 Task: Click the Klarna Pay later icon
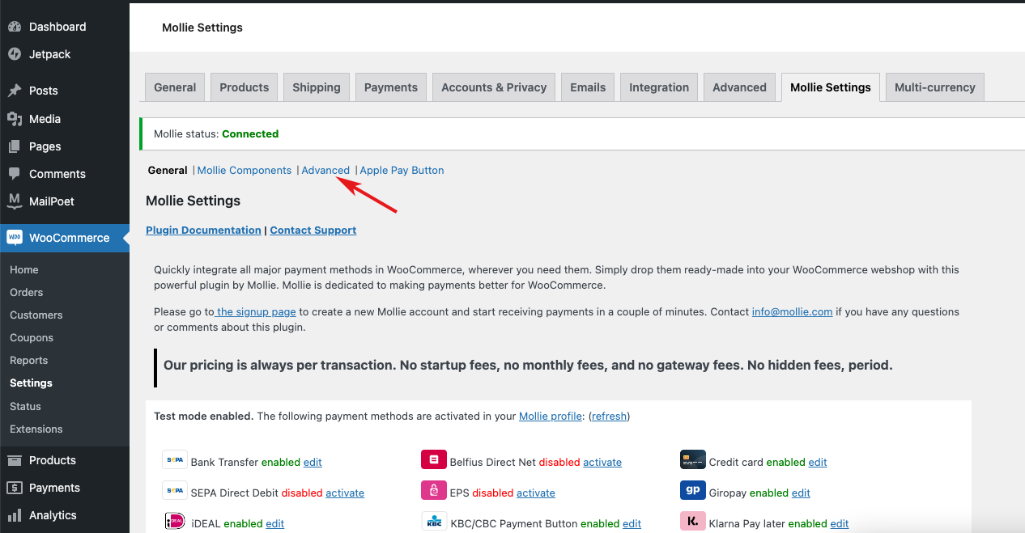point(692,521)
